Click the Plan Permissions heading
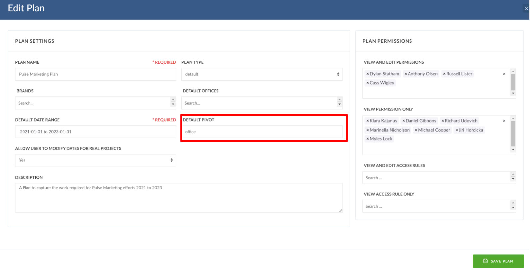This screenshot has height=270, width=531. [387, 41]
